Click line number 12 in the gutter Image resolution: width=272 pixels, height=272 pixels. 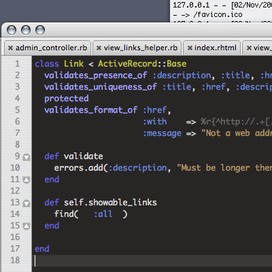coord(15,191)
